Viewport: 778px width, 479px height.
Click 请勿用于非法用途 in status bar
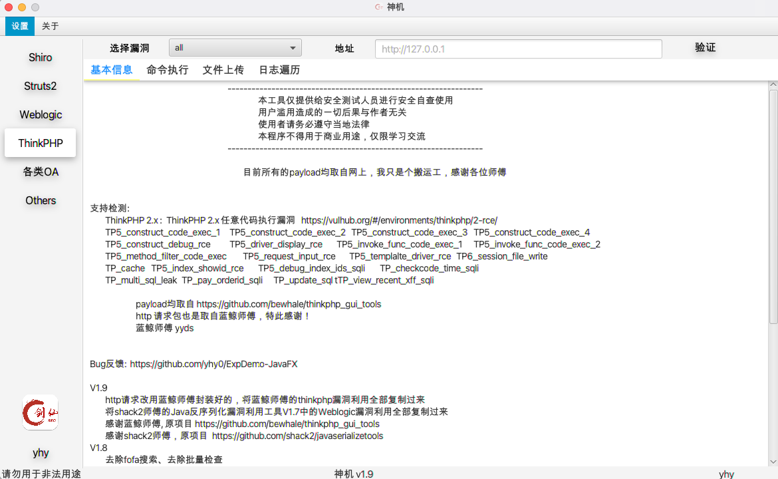pyautogui.click(x=41, y=474)
